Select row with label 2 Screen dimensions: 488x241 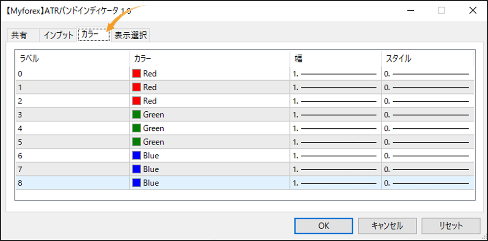pyautogui.click(x=72, y=101)
